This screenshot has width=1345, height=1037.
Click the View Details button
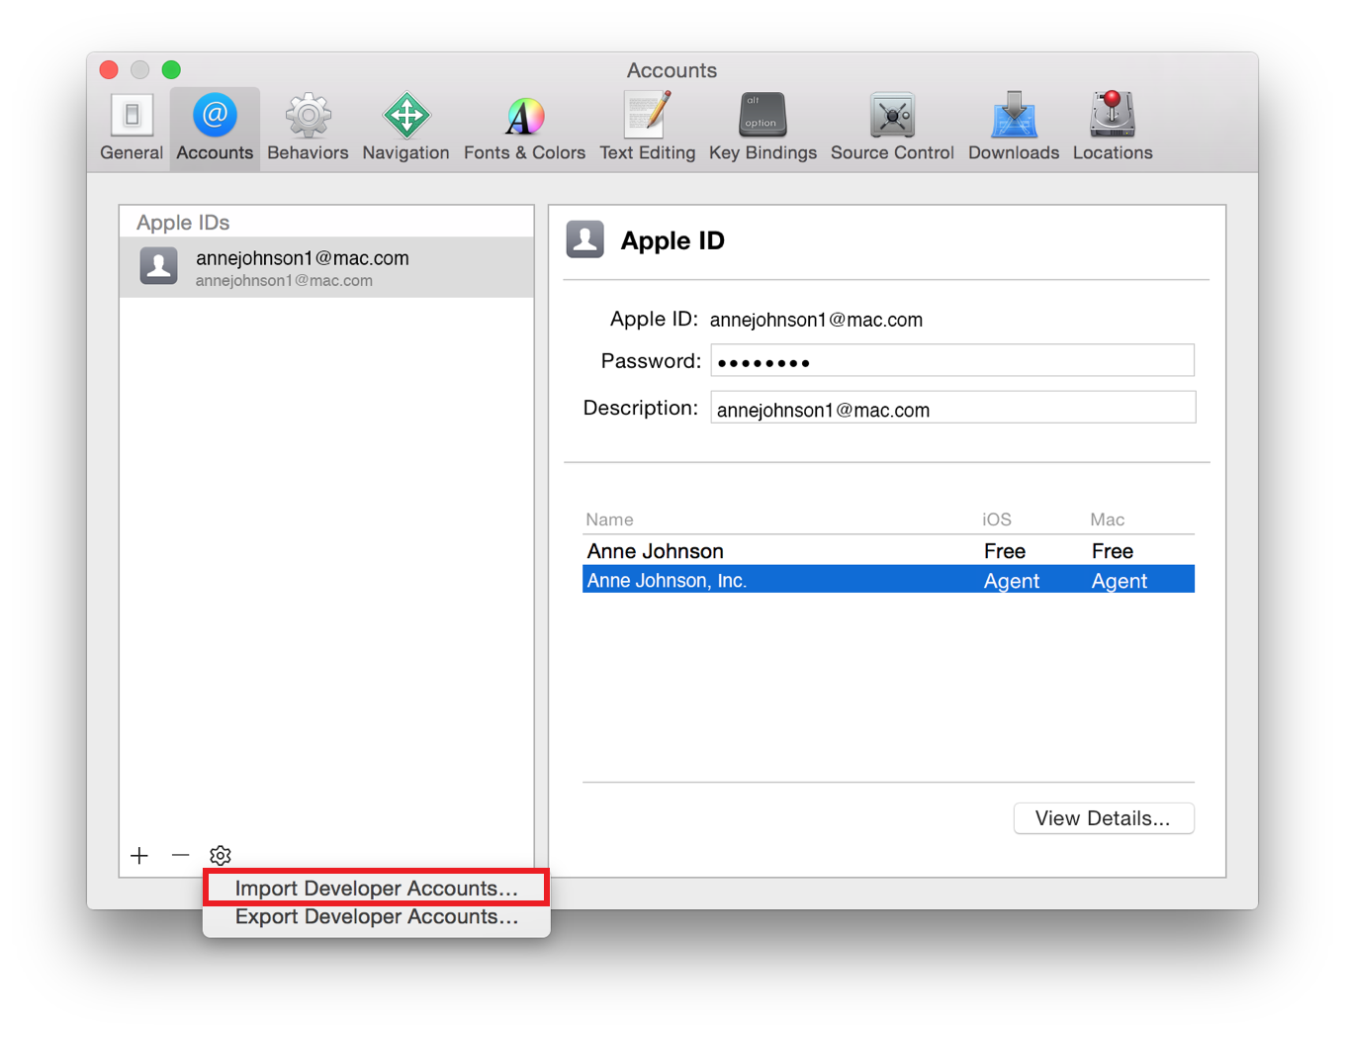click(1104, 818)
